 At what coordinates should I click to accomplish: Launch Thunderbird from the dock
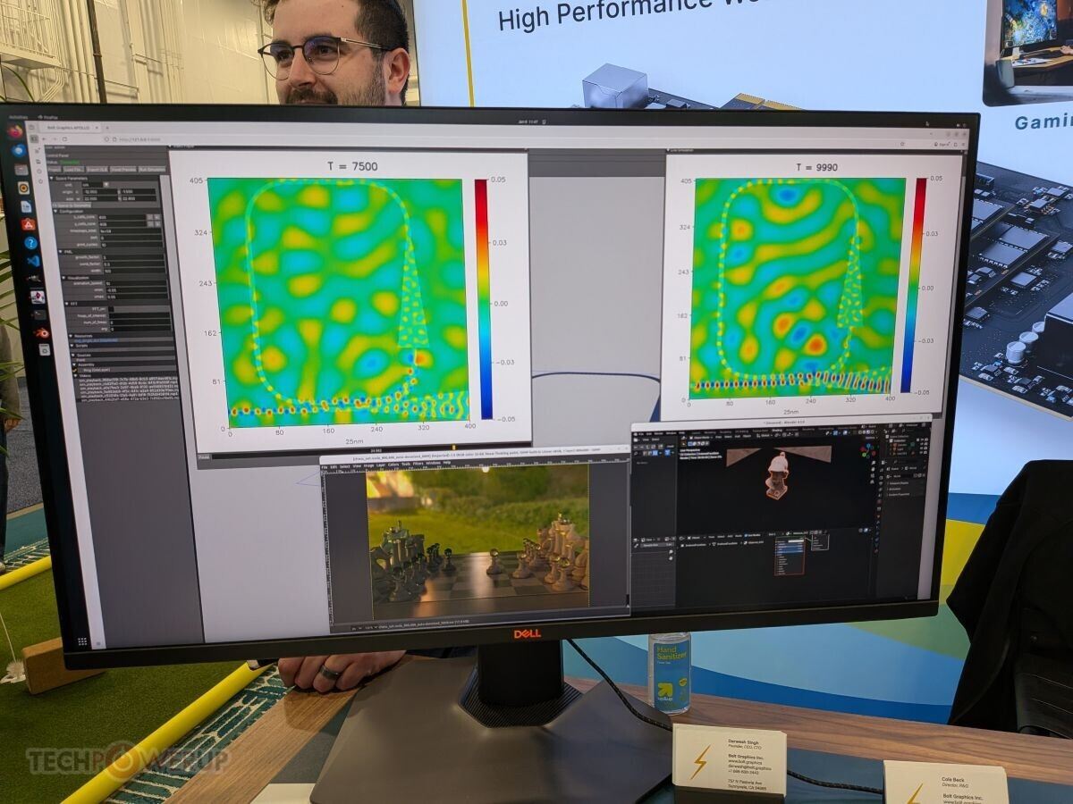pos(18,150)
